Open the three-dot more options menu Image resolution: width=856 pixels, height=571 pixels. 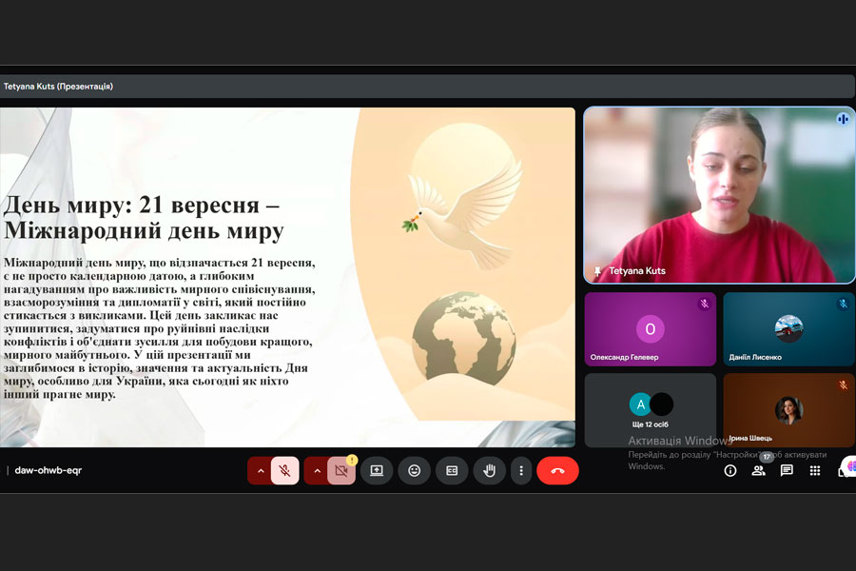coord(520,470)
